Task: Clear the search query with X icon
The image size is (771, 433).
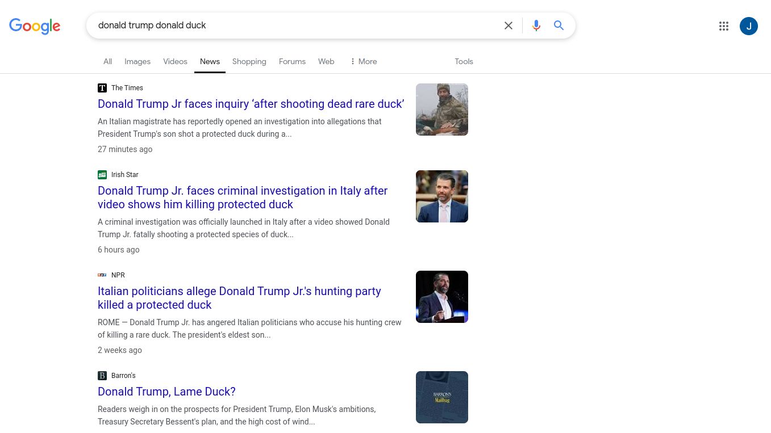Action: click(509, 26)
